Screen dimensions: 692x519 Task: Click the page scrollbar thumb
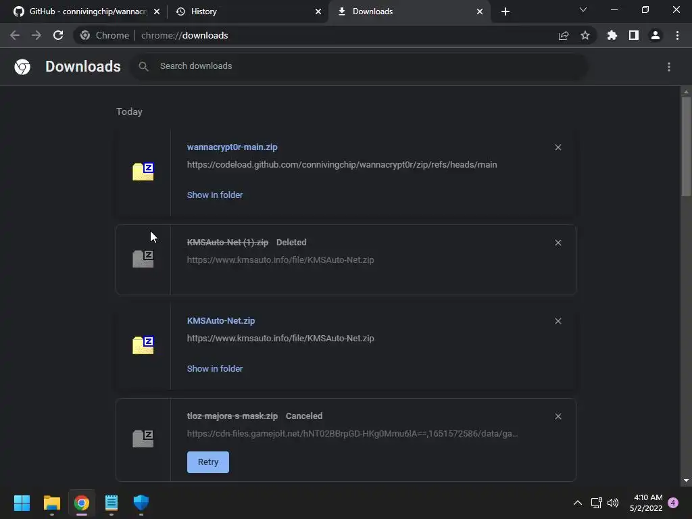click(x=686, y=146)
